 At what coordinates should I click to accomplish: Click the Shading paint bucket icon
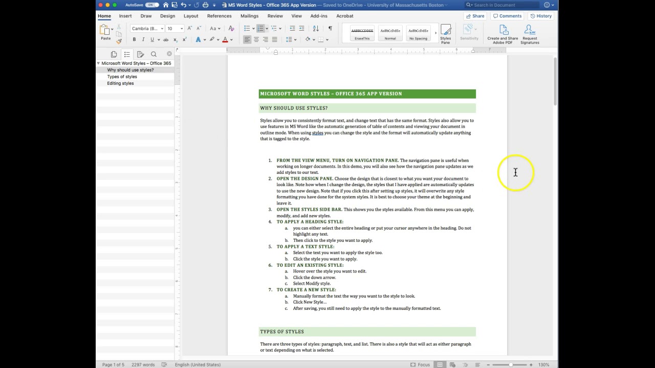(308, 39)
